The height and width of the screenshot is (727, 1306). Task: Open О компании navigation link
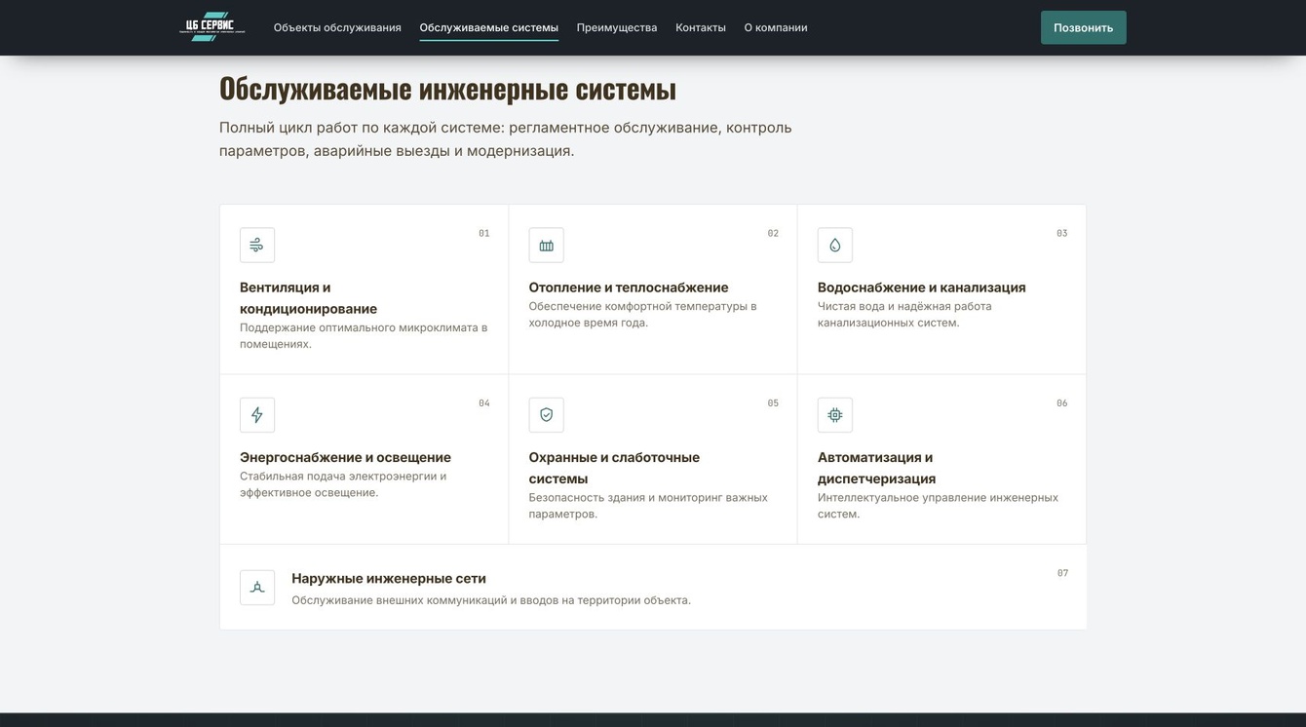776,27
